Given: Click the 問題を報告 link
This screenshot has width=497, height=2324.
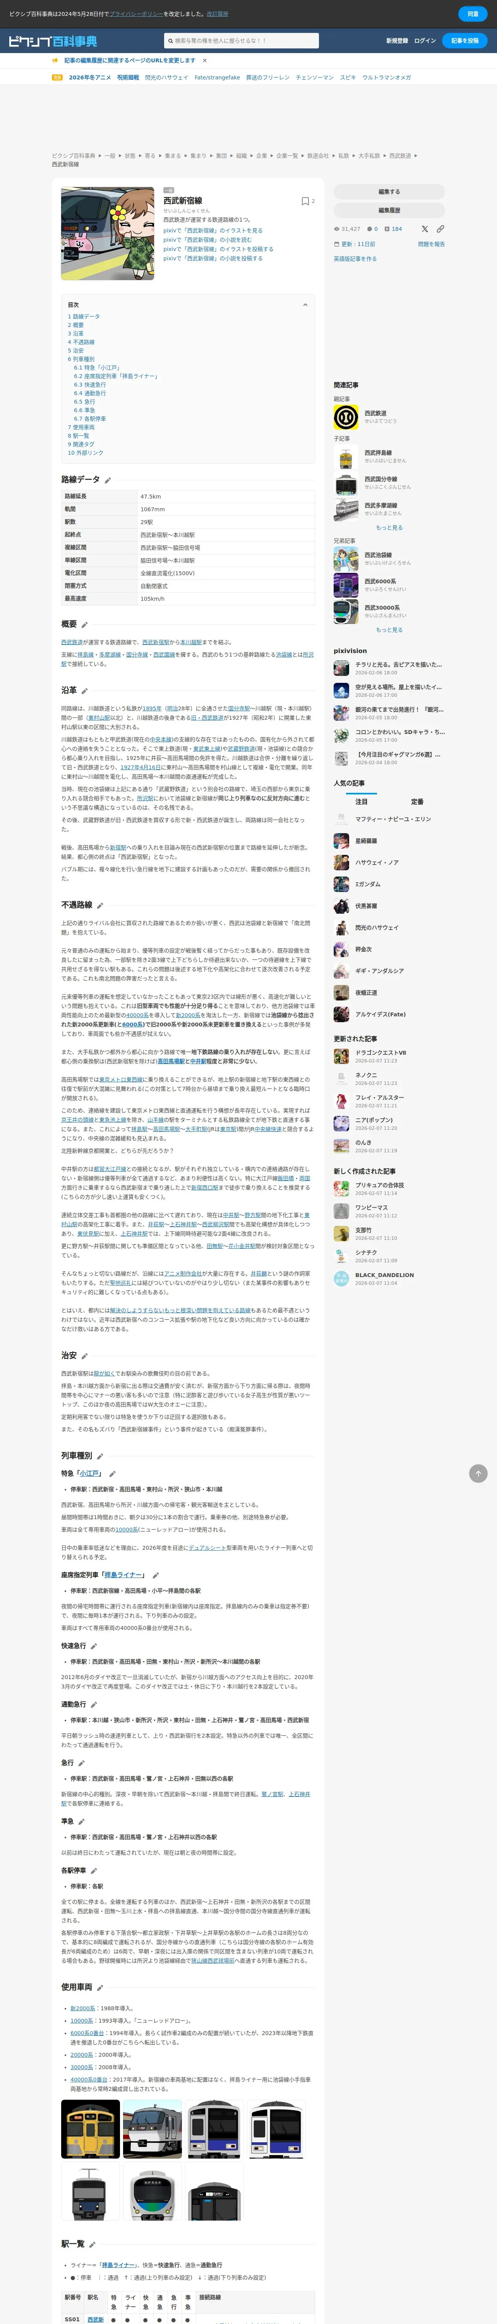Looking at the screenshot, I should coord(431,244).
